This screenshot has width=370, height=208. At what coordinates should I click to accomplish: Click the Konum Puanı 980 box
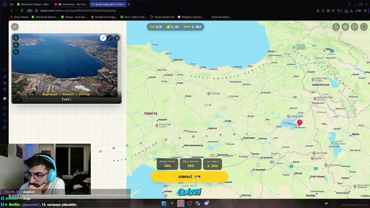point(167,164)
